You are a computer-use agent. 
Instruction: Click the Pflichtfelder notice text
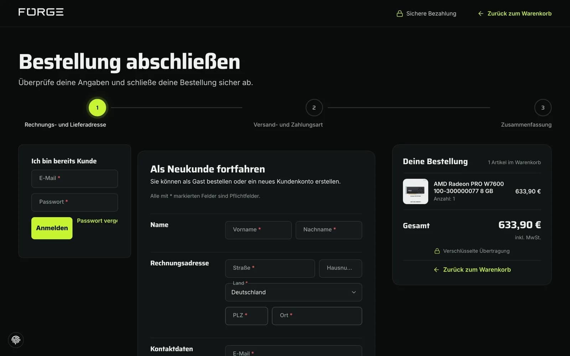coord(205,196)
